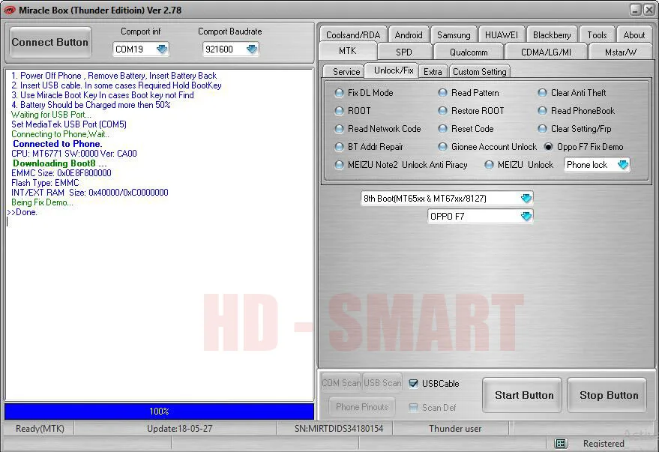
Task: Click the Registered status text
Action: coord(604,444)
